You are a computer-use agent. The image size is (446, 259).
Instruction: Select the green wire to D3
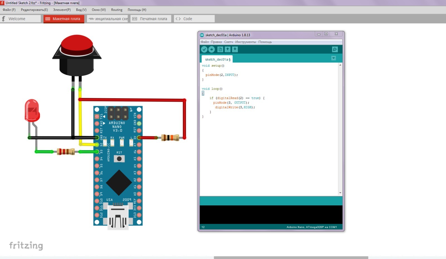(x=89, y=152)
